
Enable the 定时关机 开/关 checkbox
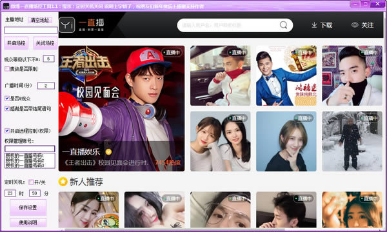31,182
